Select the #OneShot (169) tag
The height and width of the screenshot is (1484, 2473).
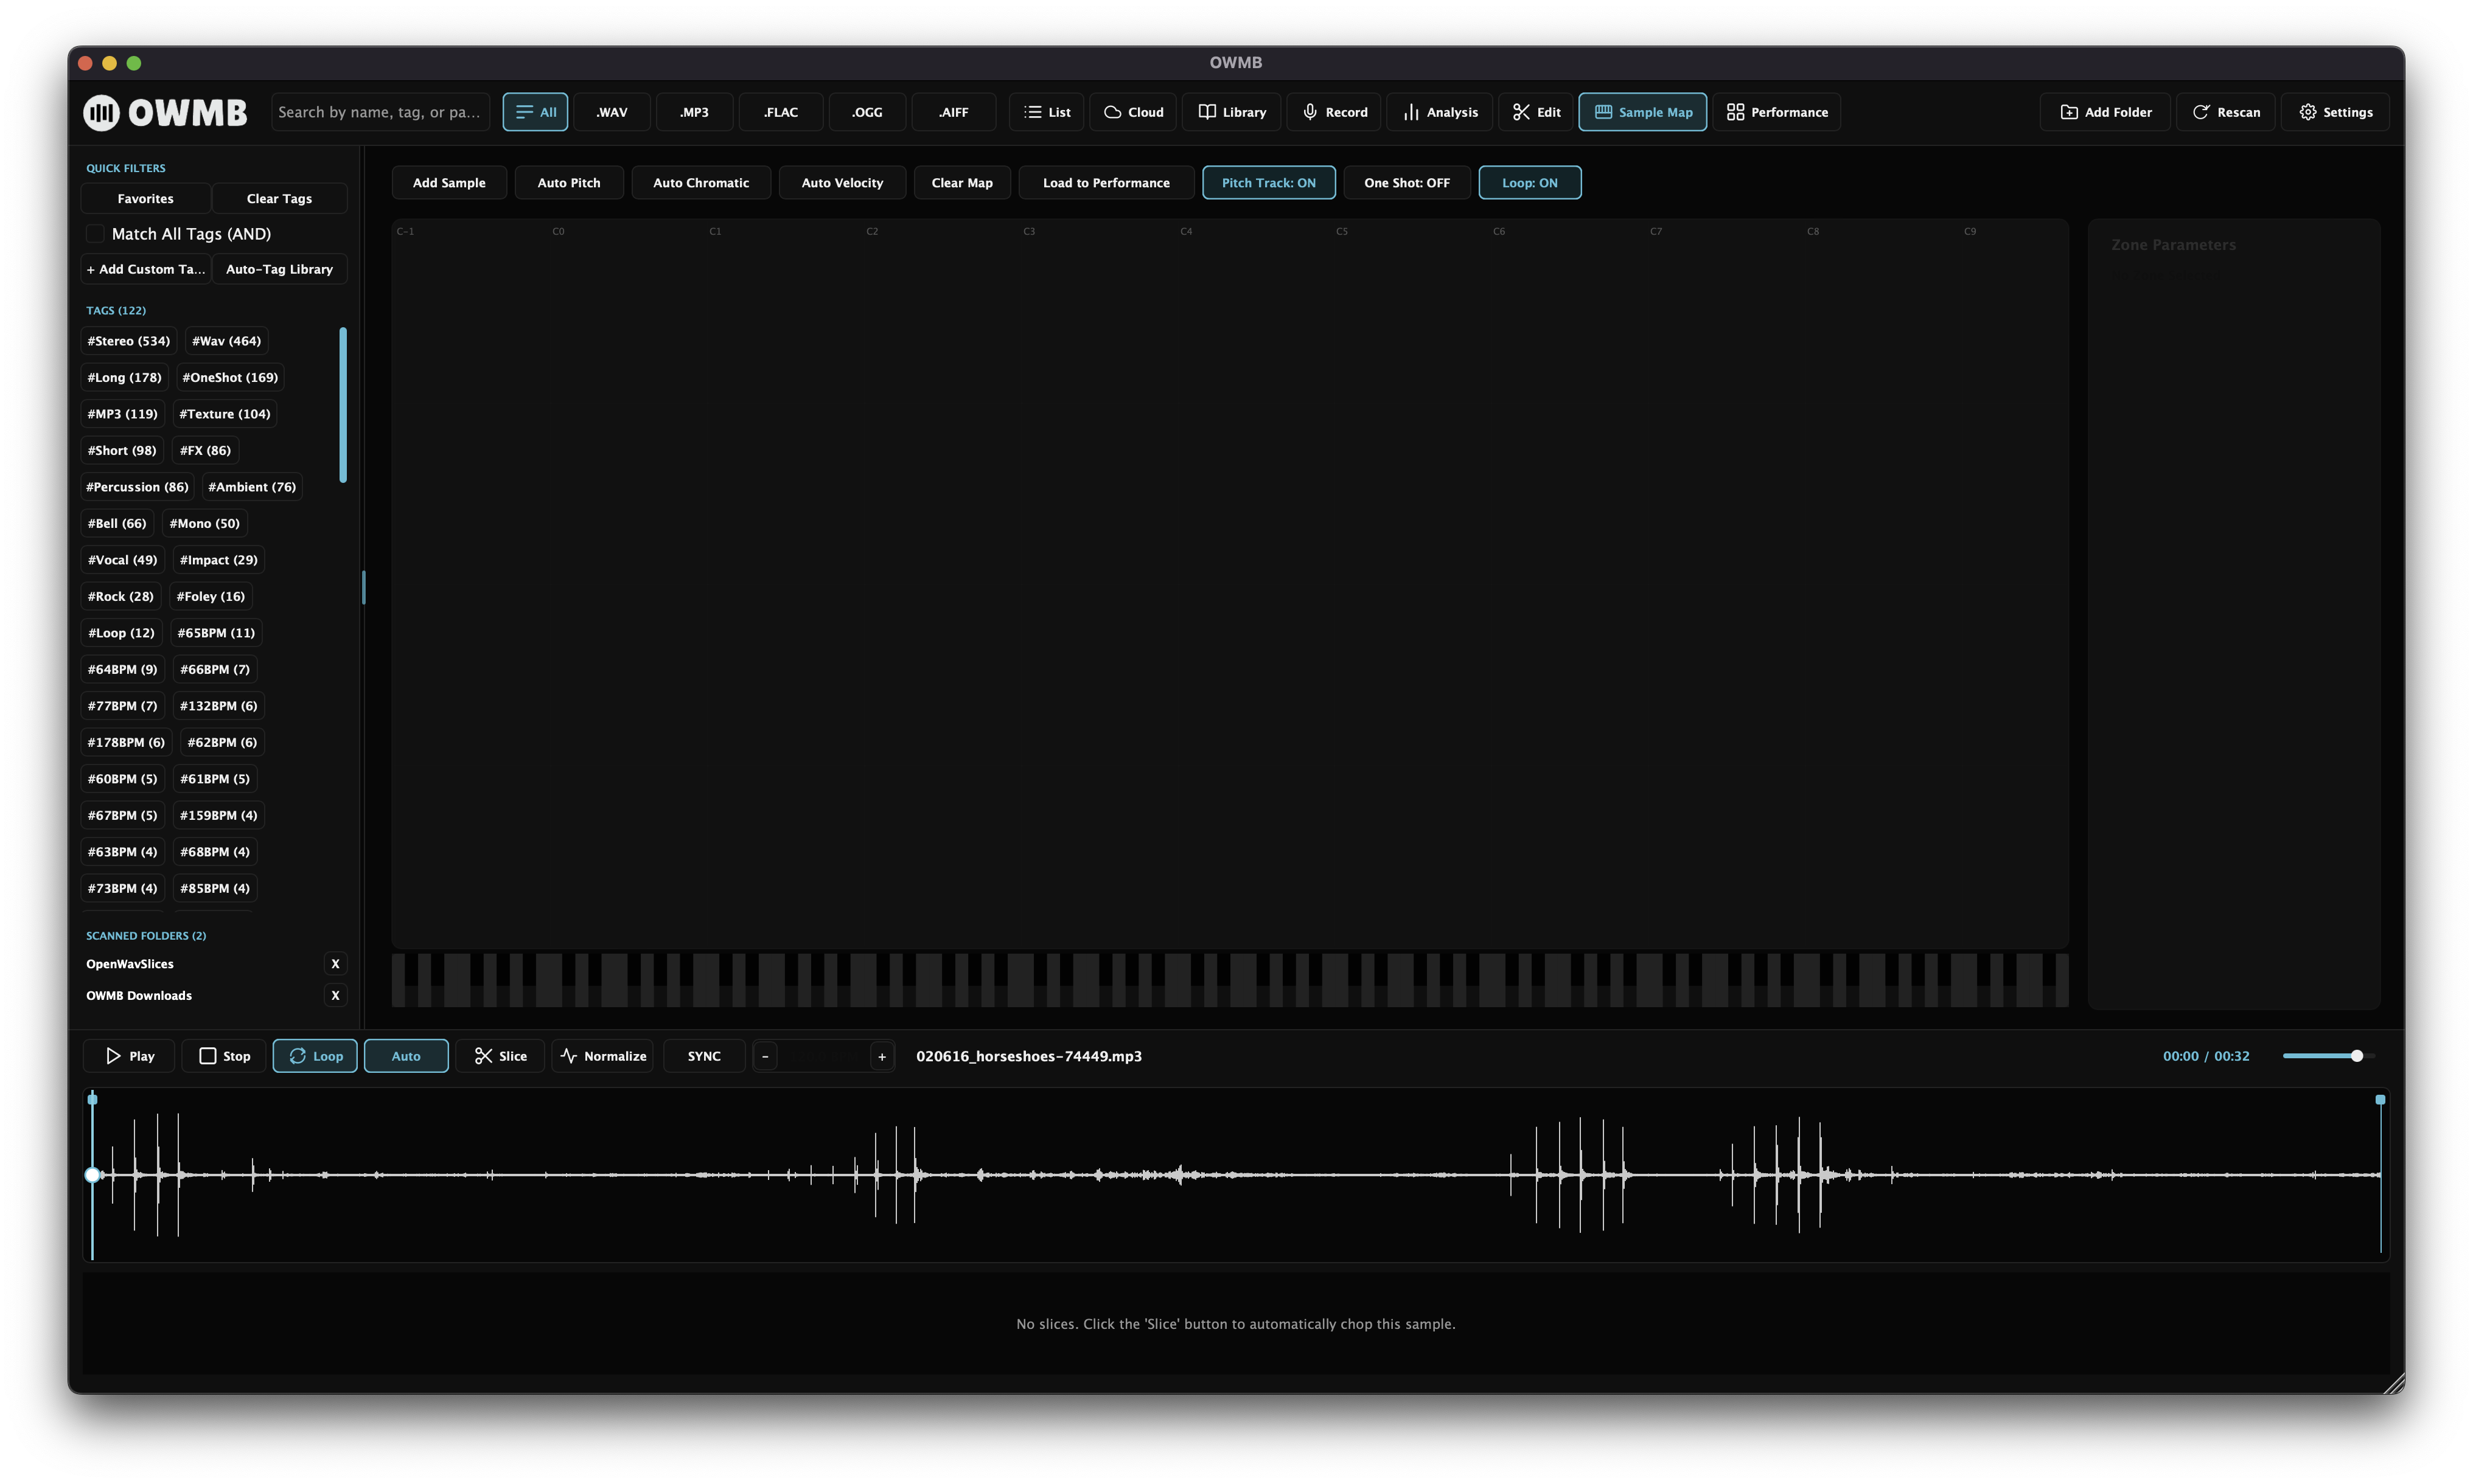[230, 377]
